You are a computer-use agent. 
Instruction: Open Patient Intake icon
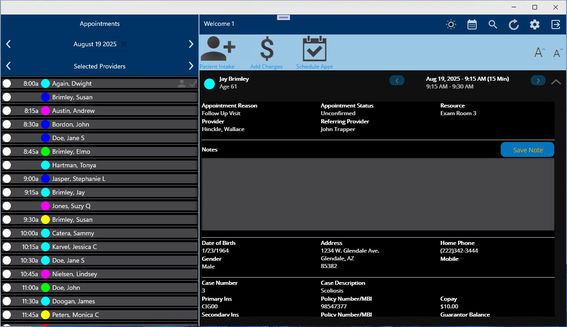tap(218, 49)
